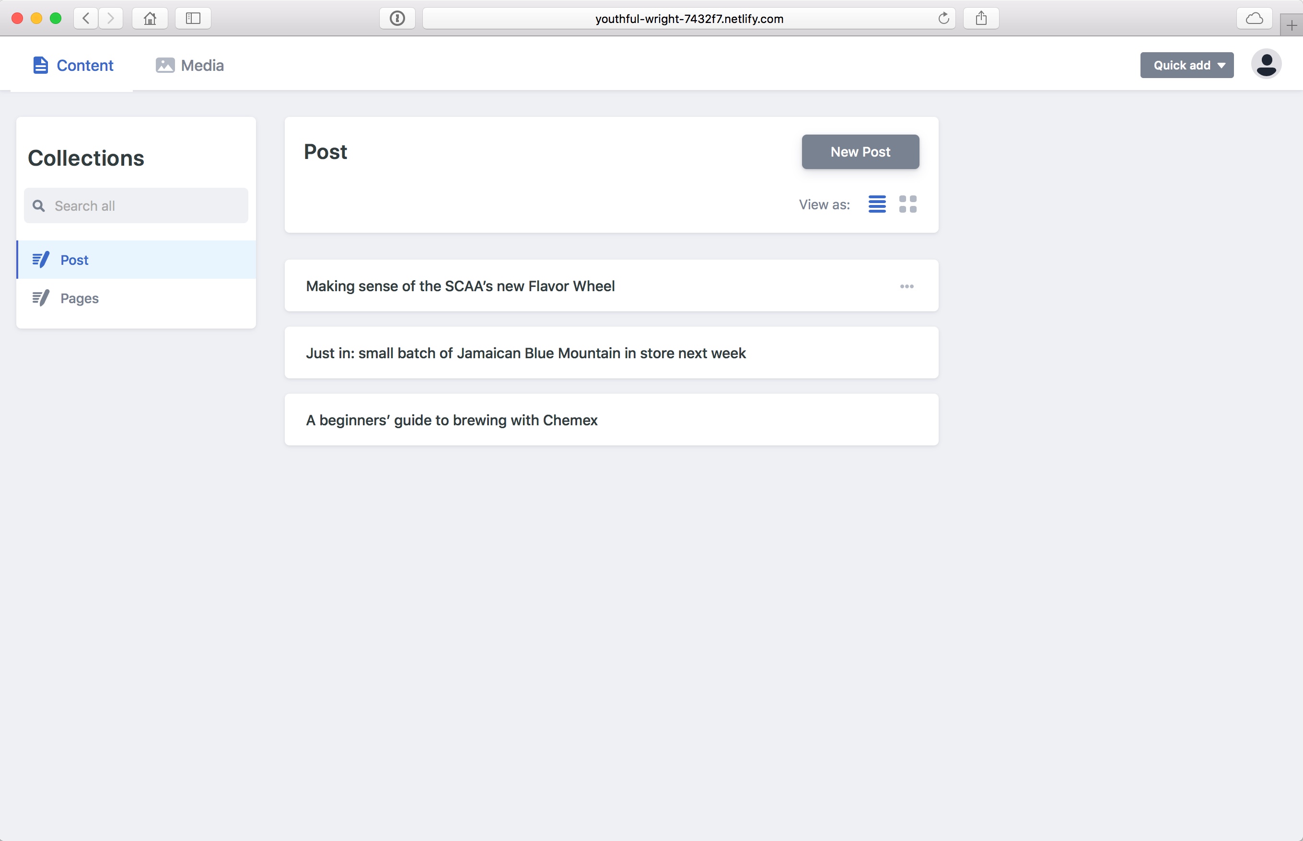Open the Quick add dropdown
1303x841 pixels.
pos(1186,65)
